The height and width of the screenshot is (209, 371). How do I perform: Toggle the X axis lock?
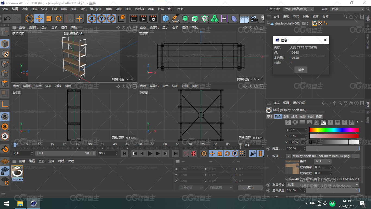[x=92, y=19]
